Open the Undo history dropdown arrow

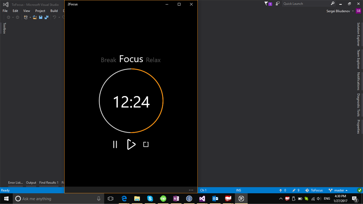[59, 17]
